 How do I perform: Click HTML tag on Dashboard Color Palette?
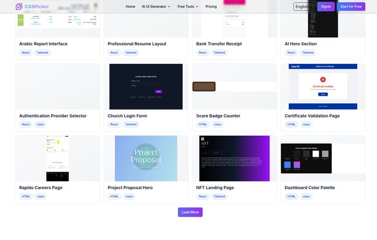coord(291,197)
